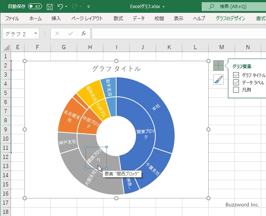266x216 pixels.
Task: Select column header N
Action: (x=248, y=47)
